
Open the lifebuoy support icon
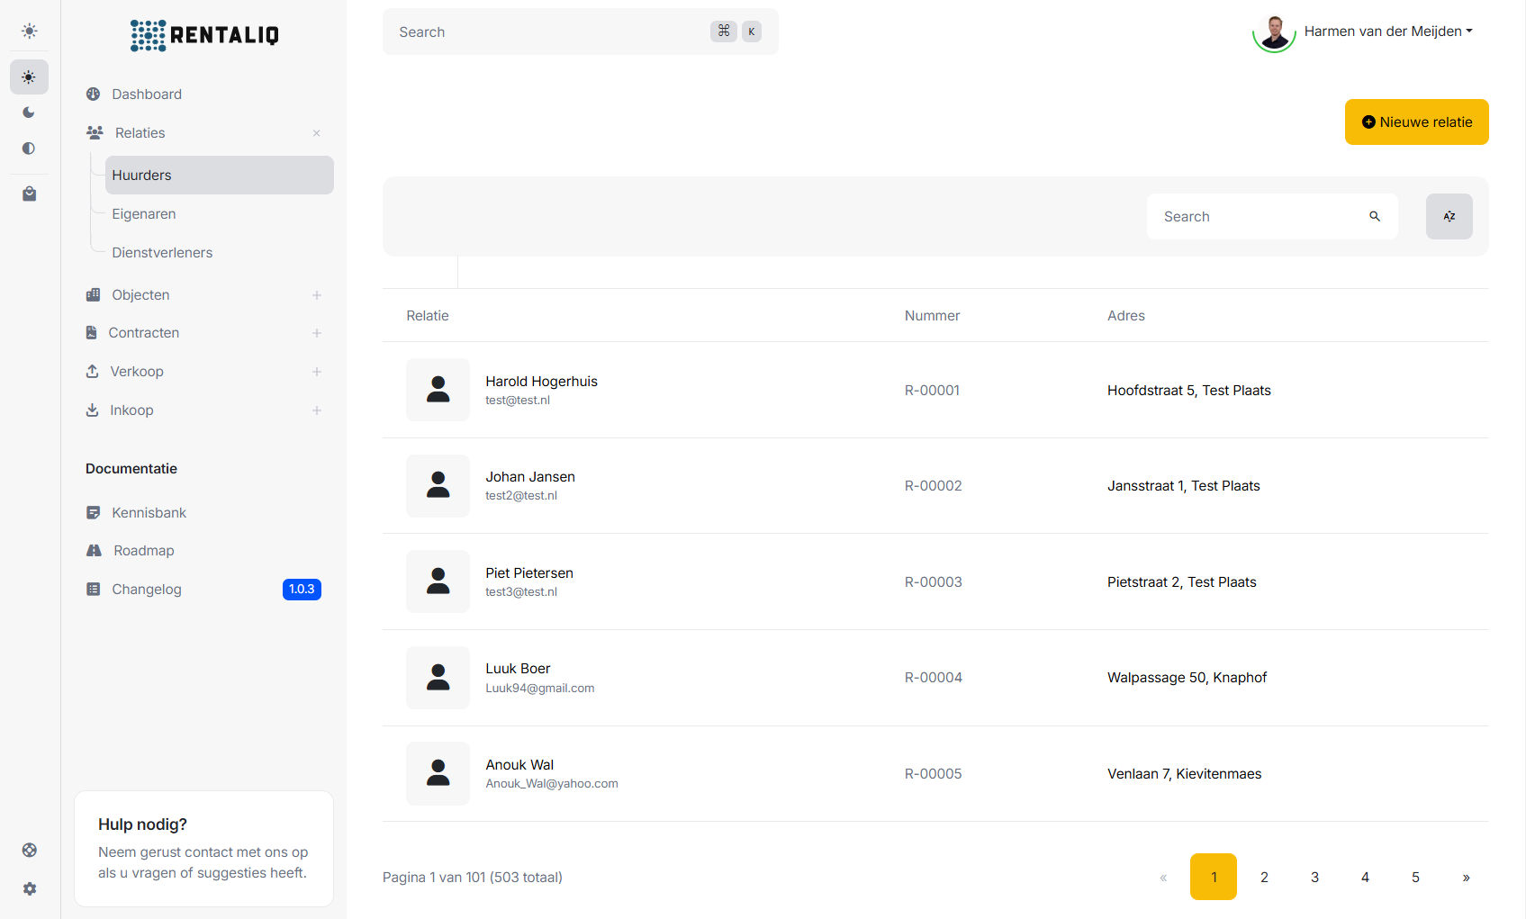(x=29, y=850)
